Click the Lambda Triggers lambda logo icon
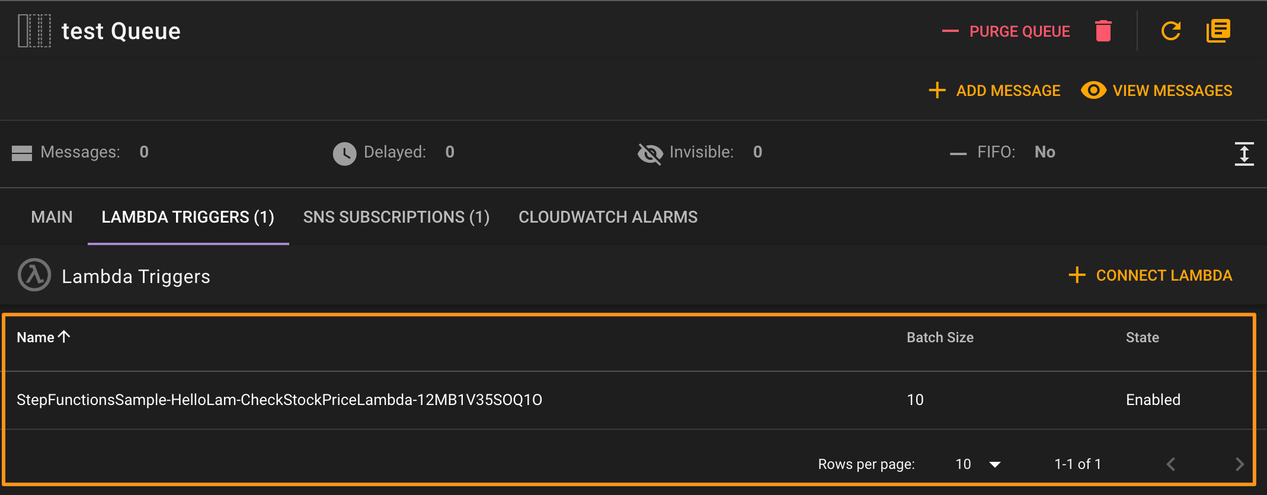Screen dimensions: 1267x495 pos(34,275)
